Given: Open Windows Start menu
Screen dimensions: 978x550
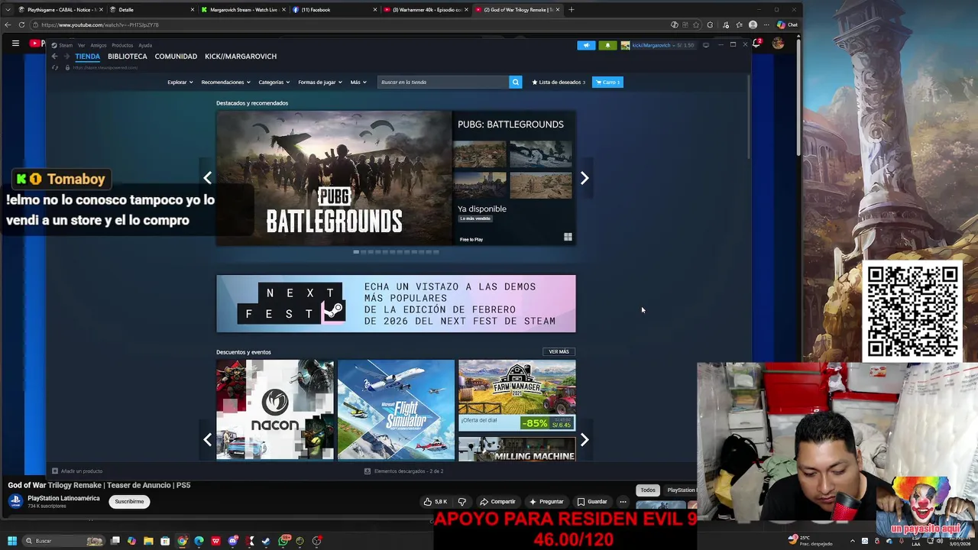Looking at the screenshot, I should point(12,541).
